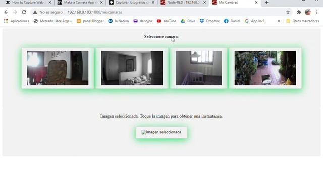The height and width of the screenshot is (182, 323).
Task: Close the Capturar fotografias tab
Action: point(153,3)
